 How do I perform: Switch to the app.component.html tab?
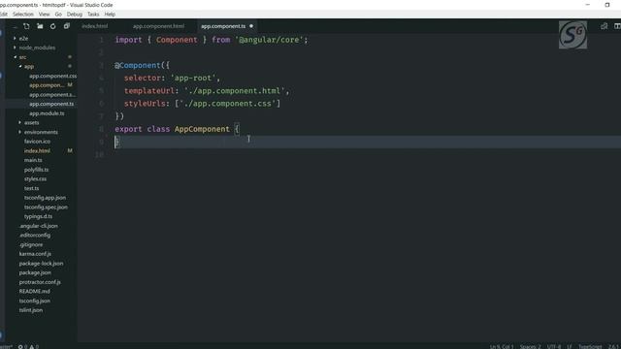pyautogui.click(x=158, y=26)
